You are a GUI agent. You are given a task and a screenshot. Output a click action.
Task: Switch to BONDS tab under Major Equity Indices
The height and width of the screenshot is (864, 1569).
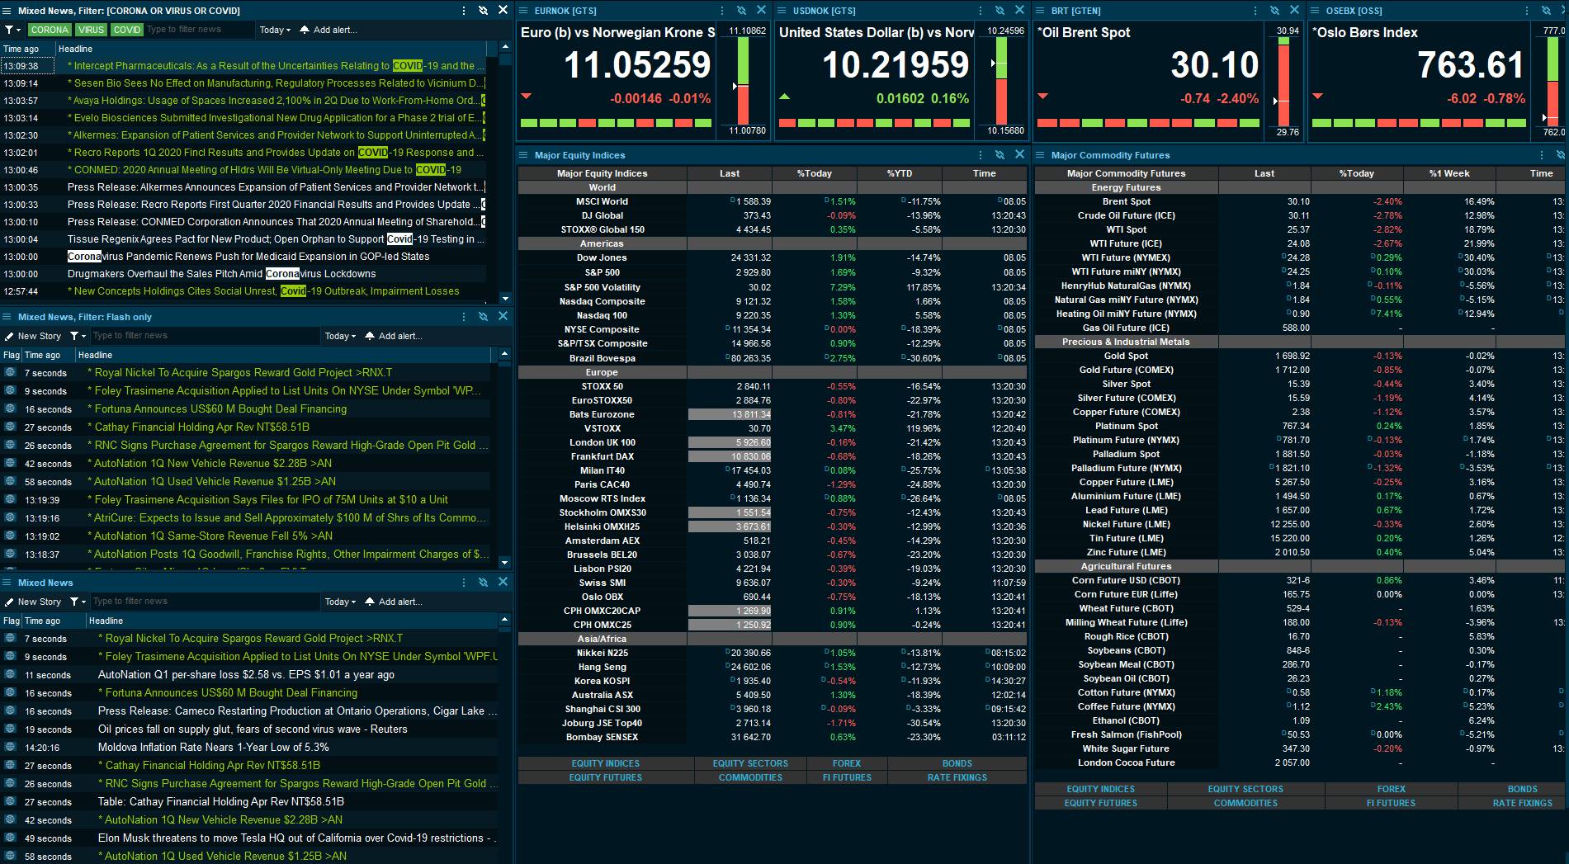pos(957,763)
